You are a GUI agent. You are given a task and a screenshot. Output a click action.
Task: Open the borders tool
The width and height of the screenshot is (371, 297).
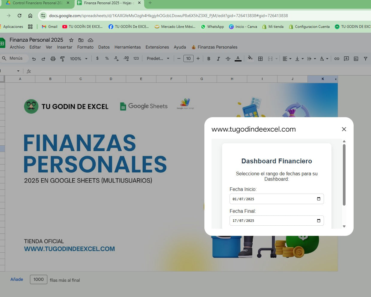pyautogui.click(x=260, y=59)
